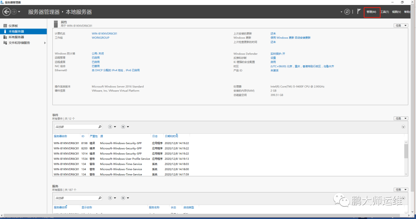Expand 文件和存储服务 arrow
Image resolution: width=416 pixels, height=219 pixels.
click(x=45, y=43)
